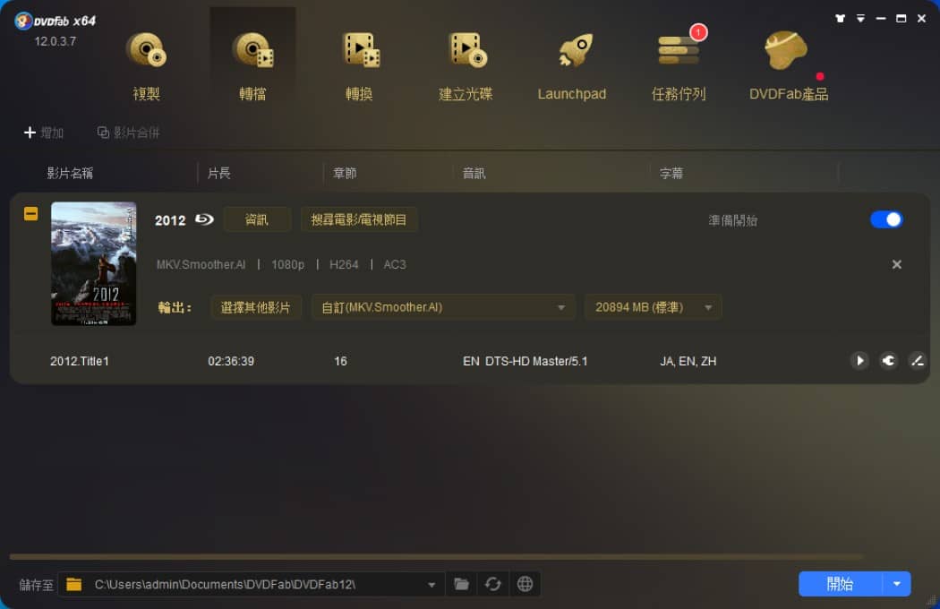940x609 pixels.
Task: Collapse the 2012 item with the yellow minus box
Action: [30, 214]
